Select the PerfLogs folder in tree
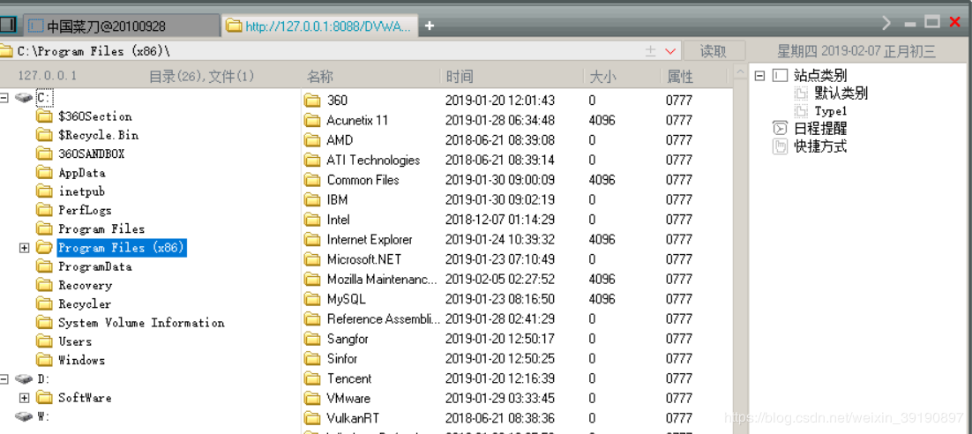972x434 pixels. pos(85,210)
